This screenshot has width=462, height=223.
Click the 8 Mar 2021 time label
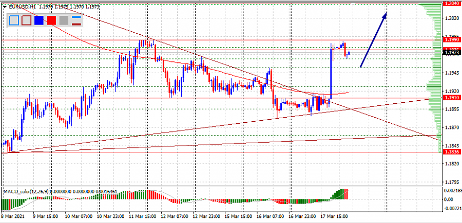pyautogui.click(x=13, y=216)
